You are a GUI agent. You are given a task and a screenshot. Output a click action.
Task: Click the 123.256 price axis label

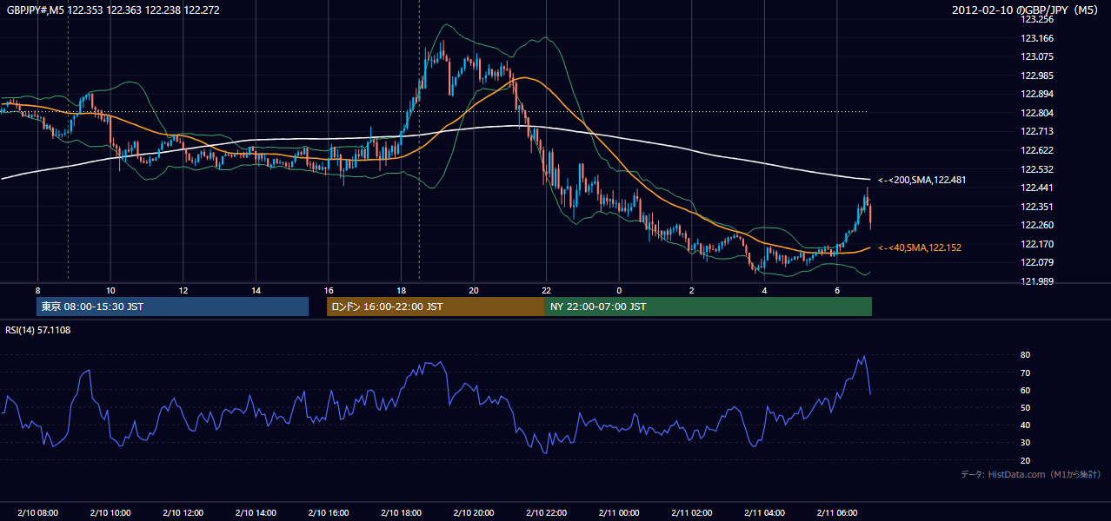click(x=1037, y=19)
